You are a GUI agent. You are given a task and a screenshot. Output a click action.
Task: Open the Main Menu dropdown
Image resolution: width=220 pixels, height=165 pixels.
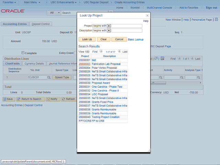[x=32, y=2]
